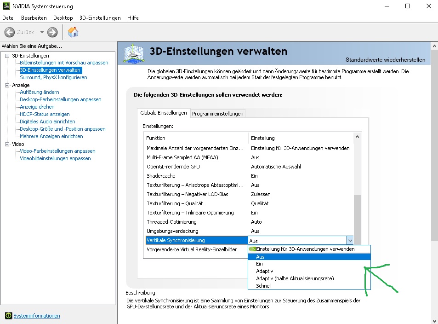
Task: Collapse the Video tree node
Action: coord(7,144)
